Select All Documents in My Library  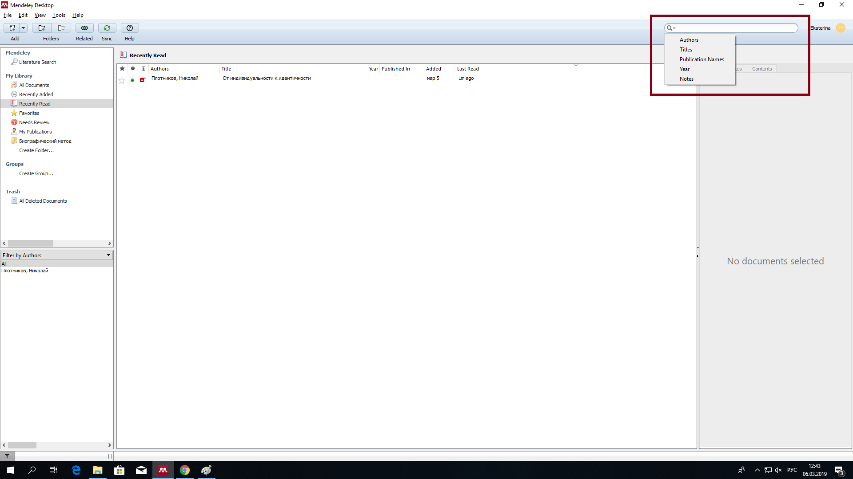tap(34, 85)
